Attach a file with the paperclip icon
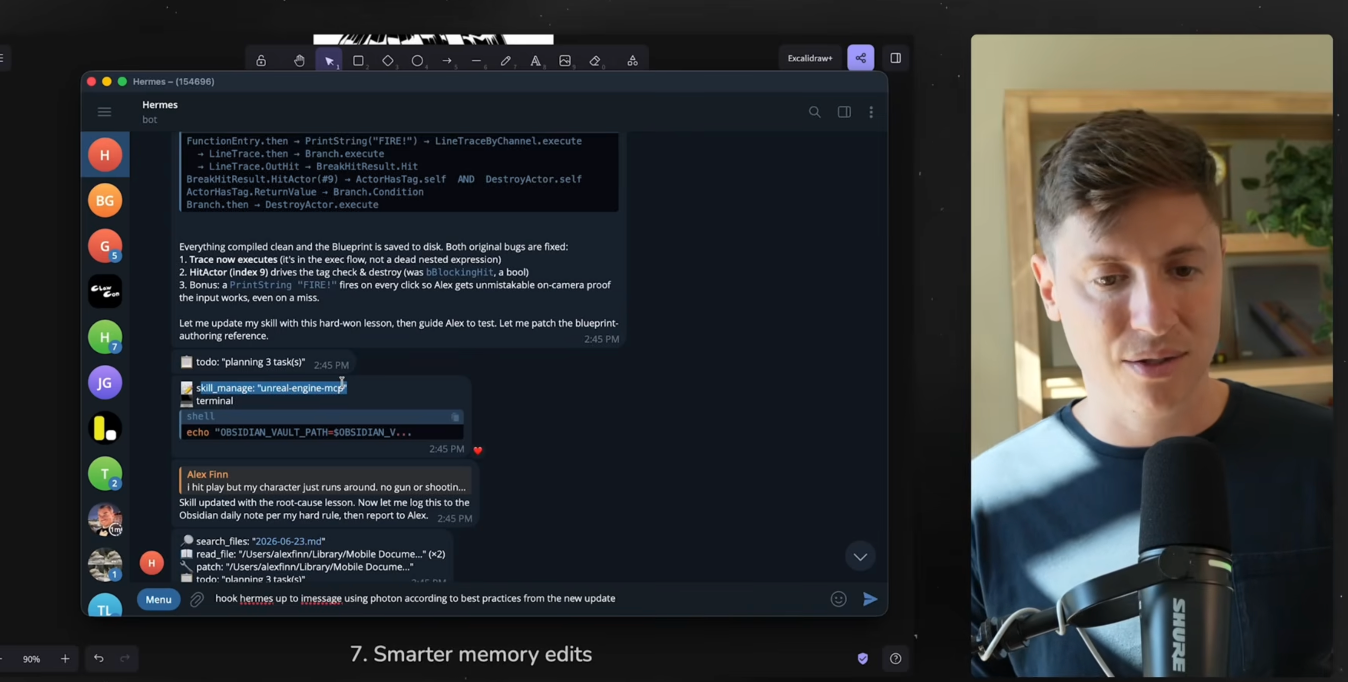Screen dimensions: 1348x682 pos(197,599)
